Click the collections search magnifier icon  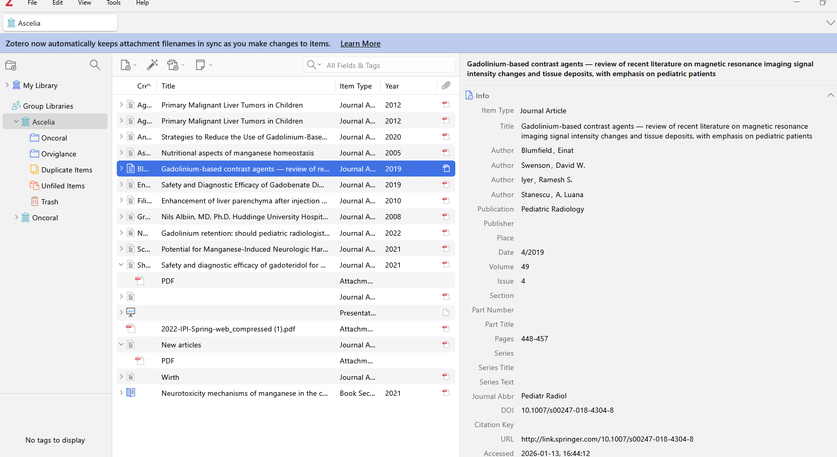pos(95,65)
